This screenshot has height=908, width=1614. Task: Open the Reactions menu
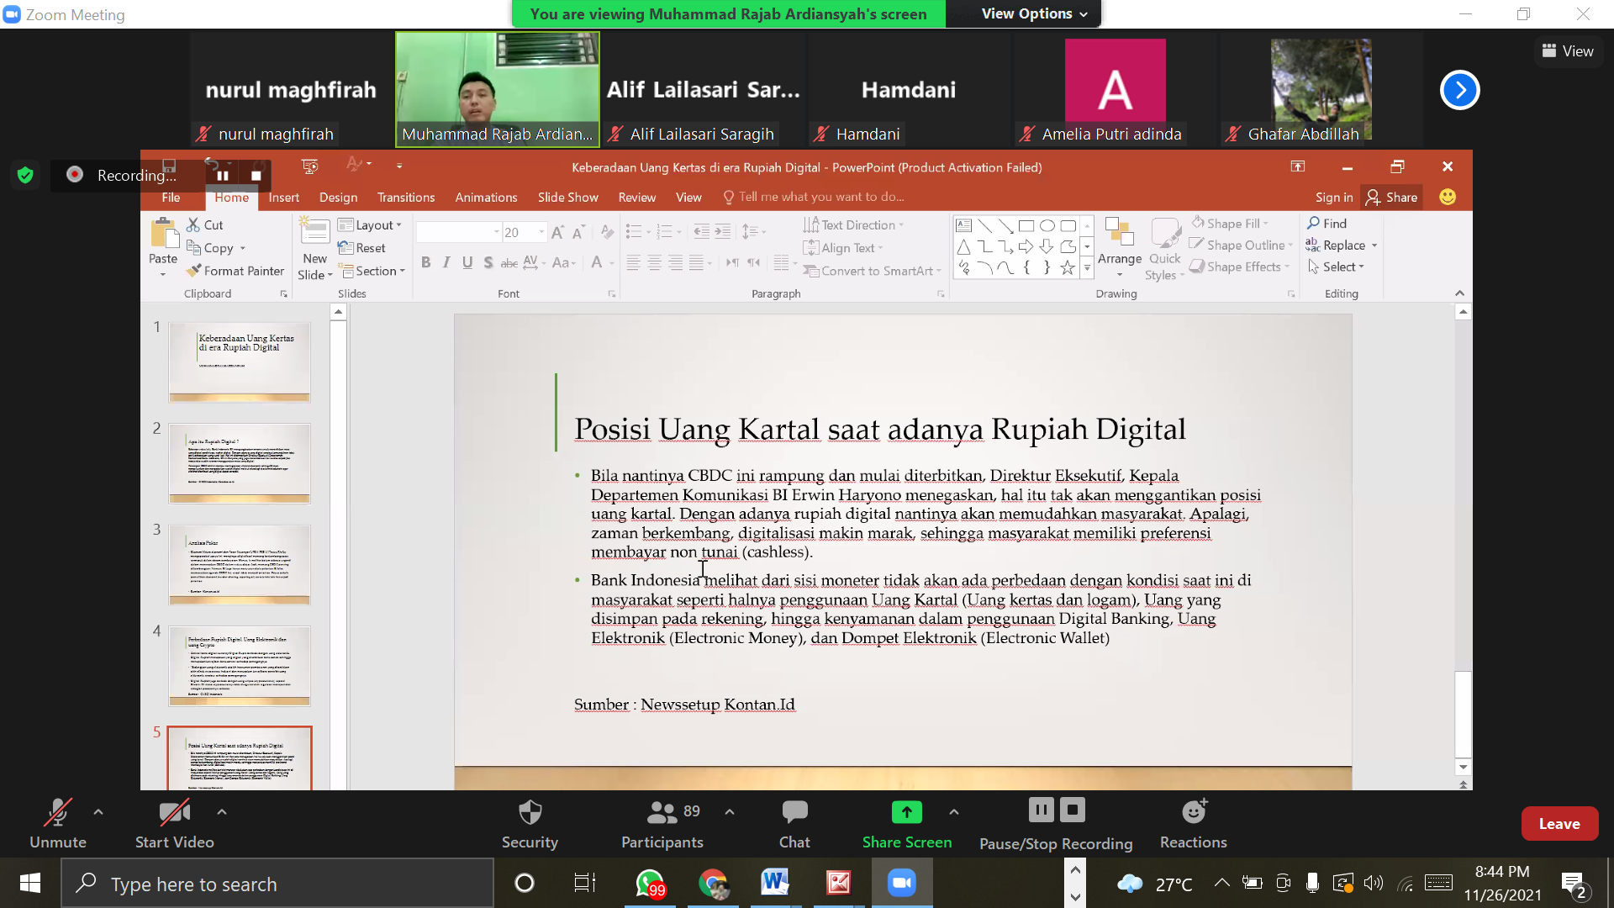pyautogui.click(x=1193, y=812)
